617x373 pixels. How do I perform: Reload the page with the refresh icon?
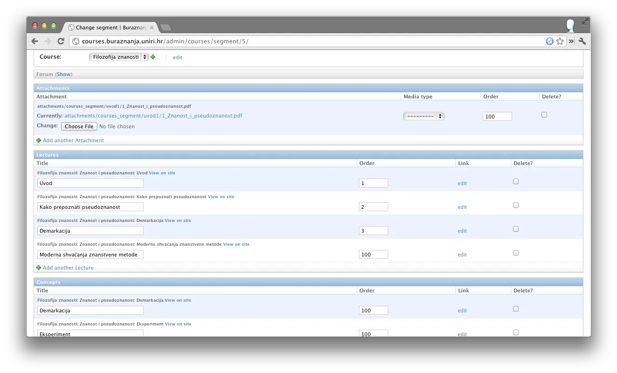pos(61,41)
